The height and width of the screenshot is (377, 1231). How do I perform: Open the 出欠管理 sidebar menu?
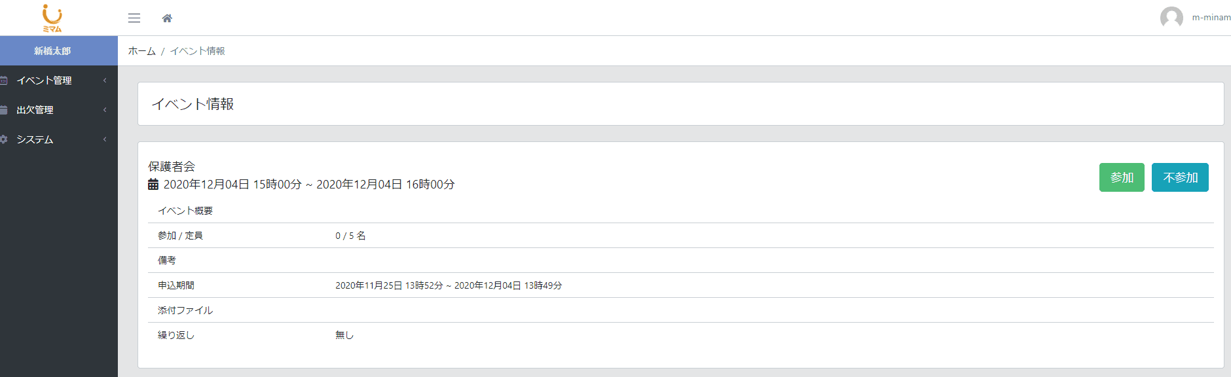[x=35, y=110]
